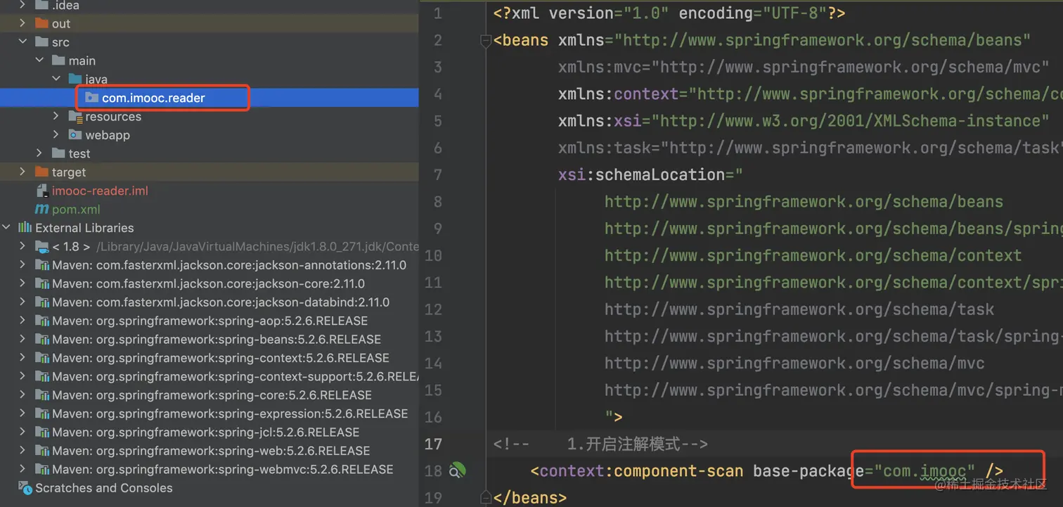The height and width of the screenshot is (507, 1063).
Task: Expand the spring-webmvc 5.2.6 Maven library
Action: click(23, 469)
